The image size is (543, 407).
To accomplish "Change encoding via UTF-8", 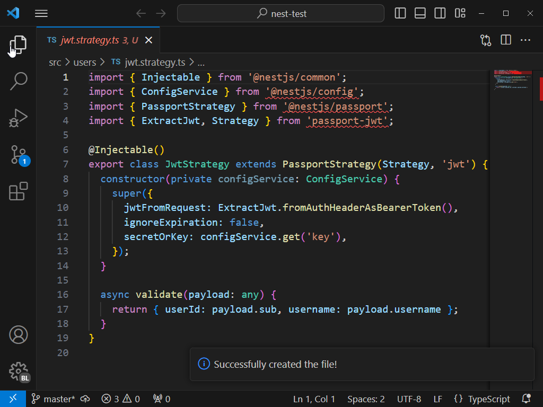I will [x=409, y=399].
